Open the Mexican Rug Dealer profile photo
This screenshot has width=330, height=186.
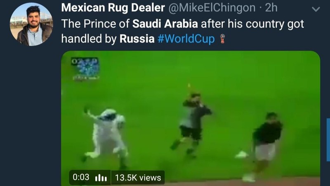click(x=31, y=24)
